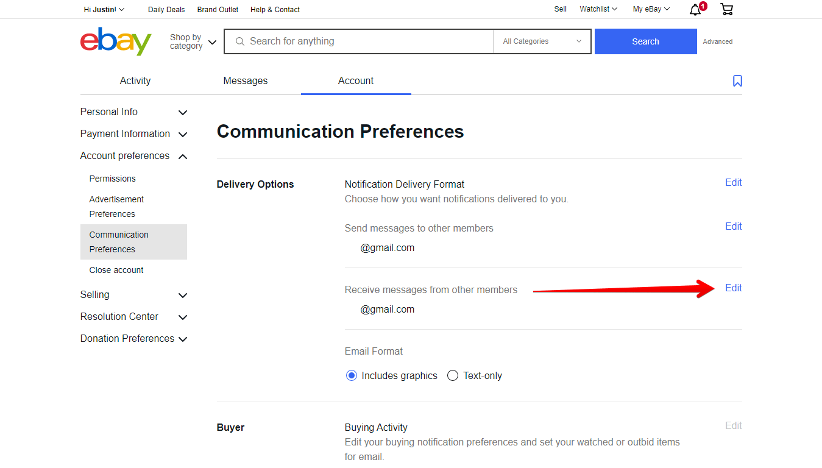This screenshot has height=468, width=822.
Task: Open the All Categories combo box
Action: (x=542, y=41)
